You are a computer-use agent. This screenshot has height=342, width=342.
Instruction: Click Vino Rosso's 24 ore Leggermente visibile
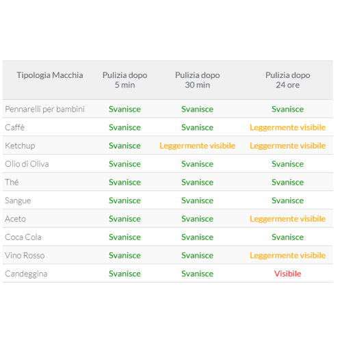tap(287, 256)
